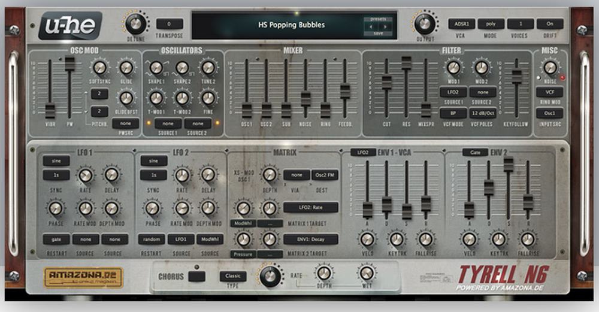Image resolution: width=599 pixels, height=312 pixels.
Task: Open the Matrix ModWhl source selector
Action: pyautogui.click(x=243, y=223)
